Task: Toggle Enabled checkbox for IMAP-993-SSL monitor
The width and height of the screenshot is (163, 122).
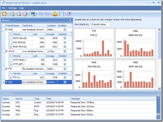Action: point(65,47)
